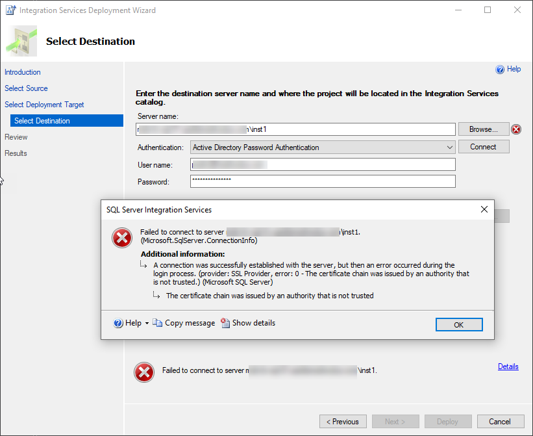Image resolution: width=533 pixels, height=436 pixels.
Task: Close the SQL Server Integration Services dialog
Action: tap(484, 209)
